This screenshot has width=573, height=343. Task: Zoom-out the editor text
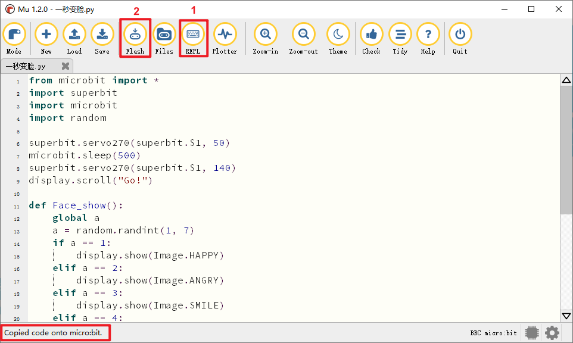(x=303, y=38)
